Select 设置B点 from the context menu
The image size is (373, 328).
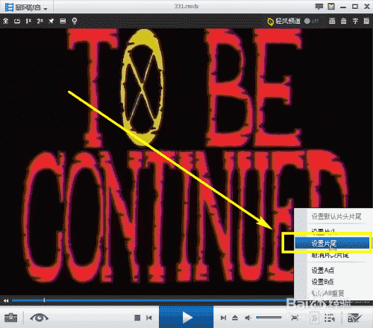(x=322, y=282)
